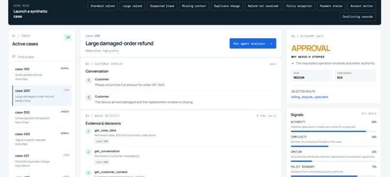Launch the Standard refund synthetic case

[x=103, y=6]
